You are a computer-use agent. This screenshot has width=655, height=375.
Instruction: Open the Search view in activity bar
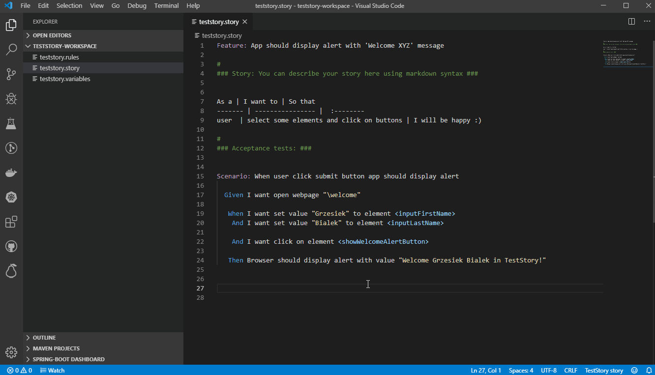(x=11, y=50)
